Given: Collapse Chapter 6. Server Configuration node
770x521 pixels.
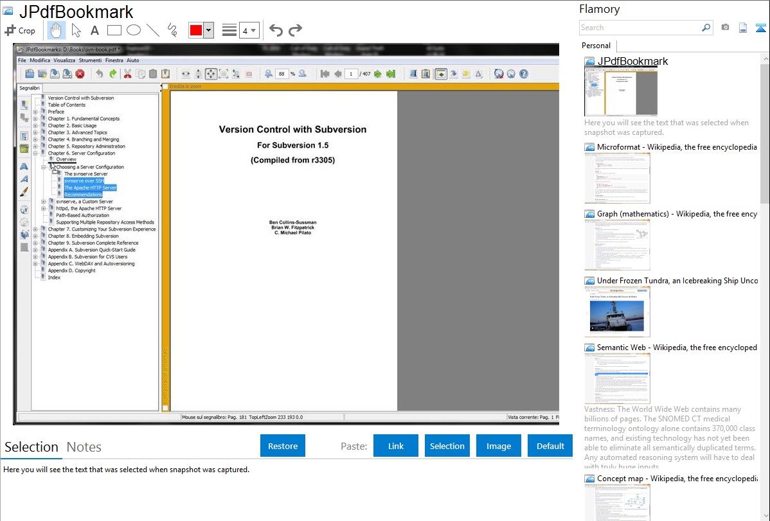Looking at the screenshot, I should pyautogui.click(x=35, y=153).
